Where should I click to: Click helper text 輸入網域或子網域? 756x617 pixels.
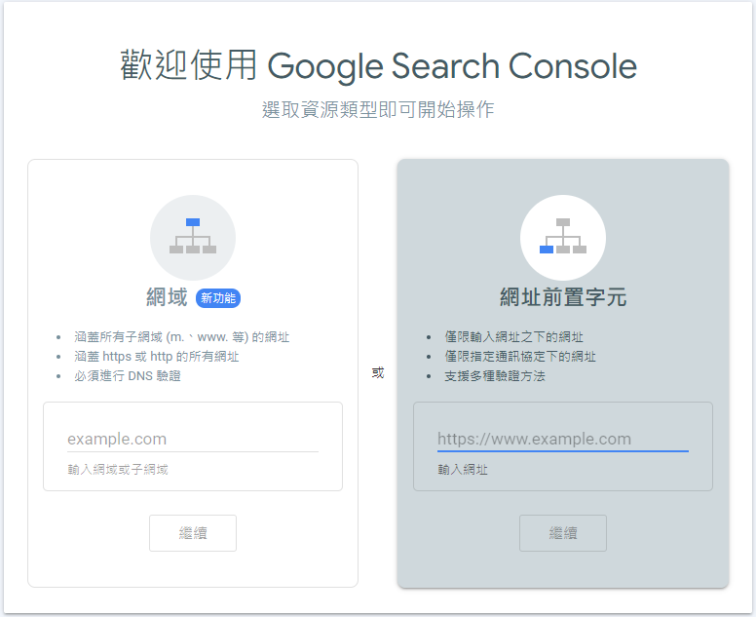[x=118, y=470]
